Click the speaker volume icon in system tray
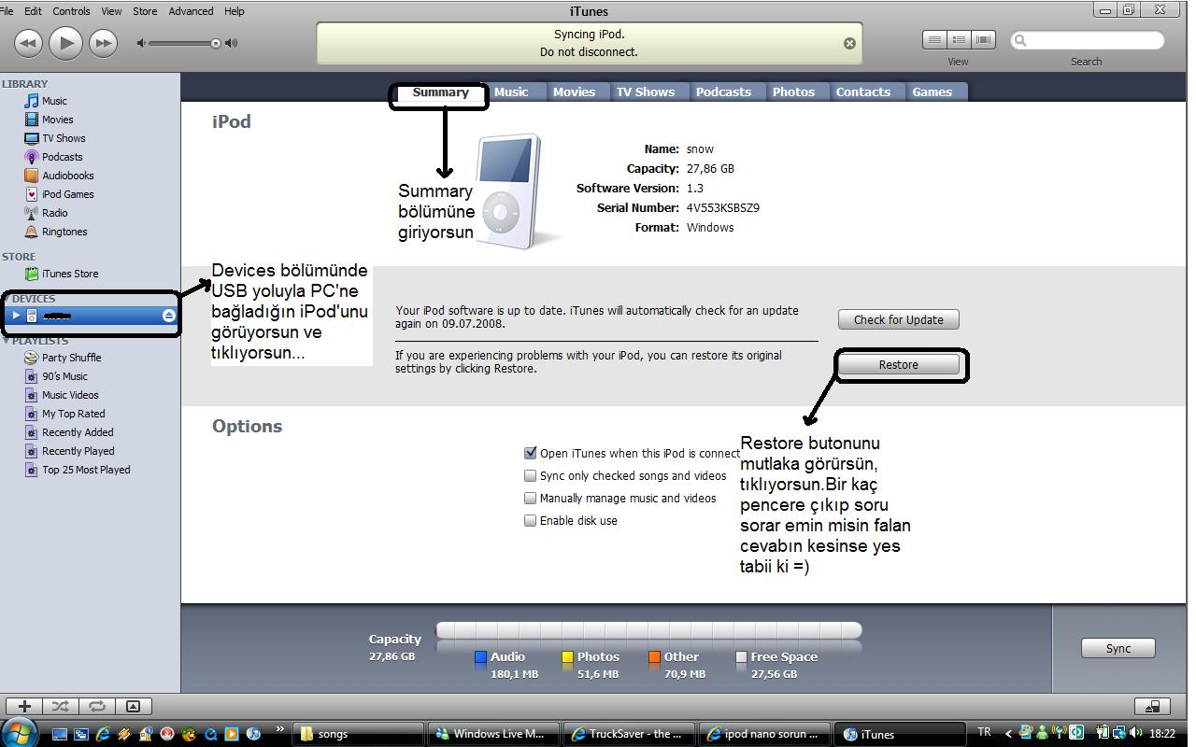The width and height of the screenshot is (1196, 747). (1134, 733)
